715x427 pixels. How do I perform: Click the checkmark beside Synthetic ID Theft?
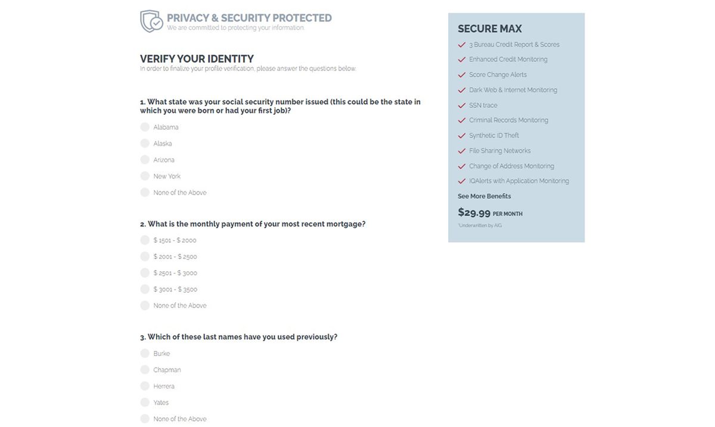(x=461, y=136)
